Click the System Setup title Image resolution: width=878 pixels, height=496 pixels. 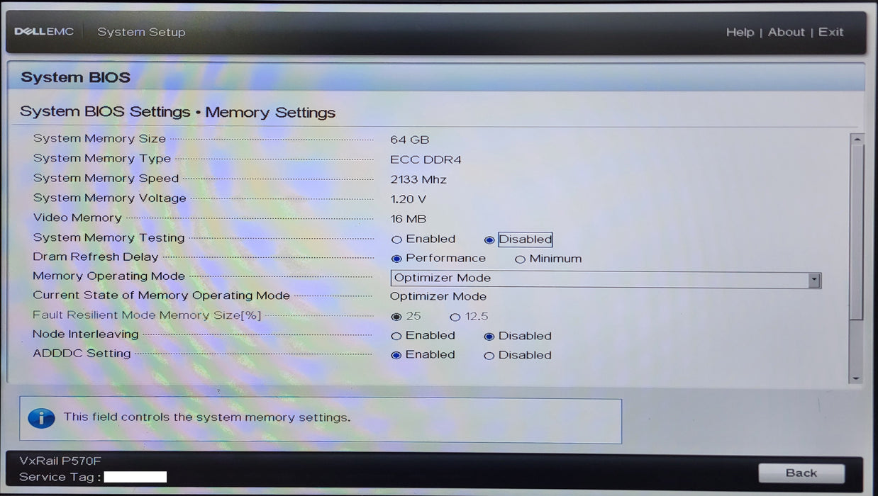pyautogui.click(x=141, y=32)
